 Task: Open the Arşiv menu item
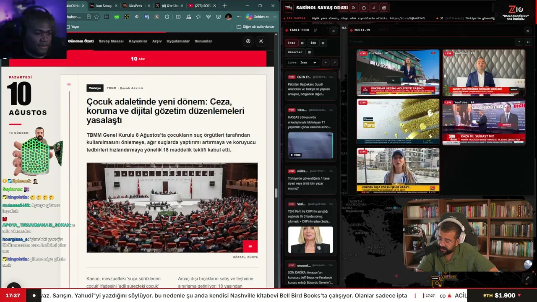[x=157, y=41]
